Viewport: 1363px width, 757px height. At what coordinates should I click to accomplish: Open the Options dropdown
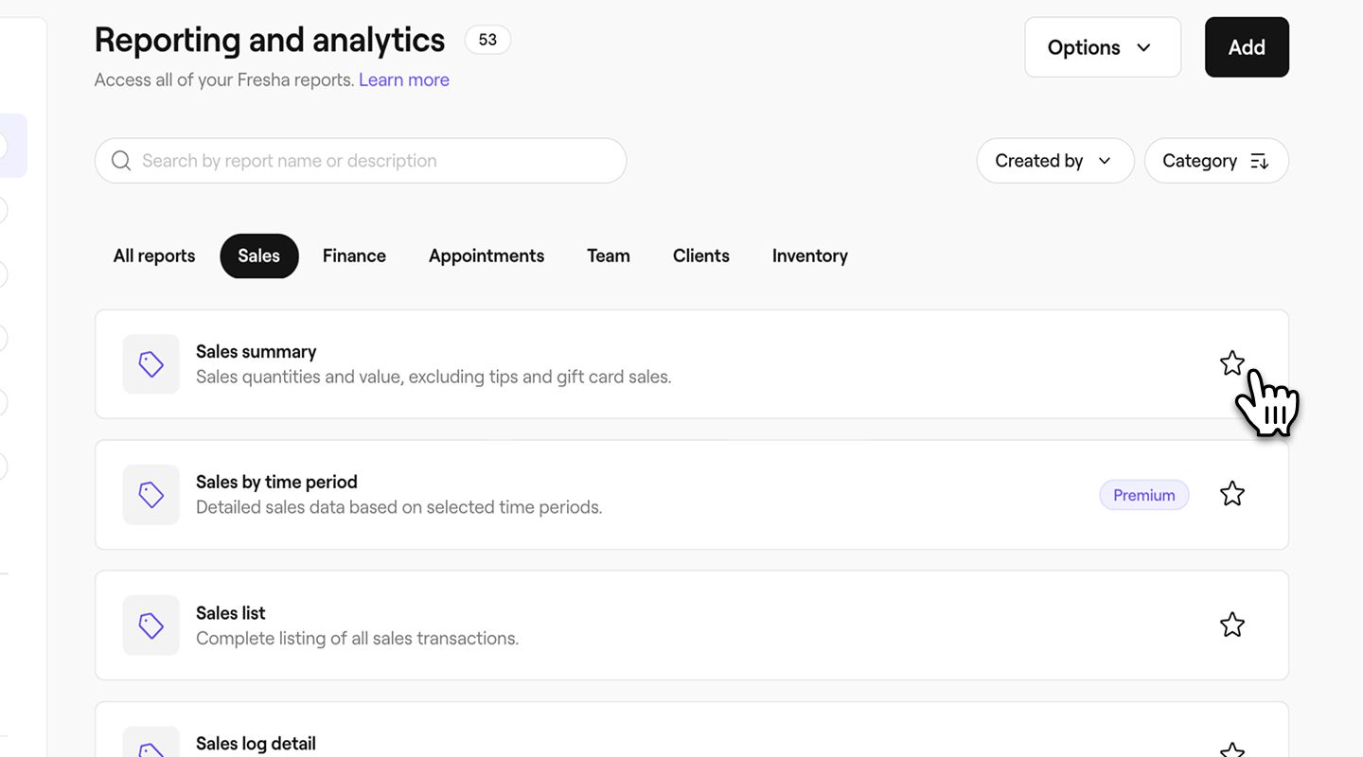click(x=1102, y=47)
